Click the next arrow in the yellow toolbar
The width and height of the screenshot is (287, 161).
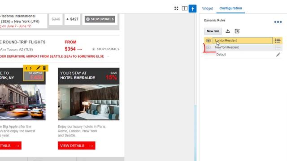point(31,68)
